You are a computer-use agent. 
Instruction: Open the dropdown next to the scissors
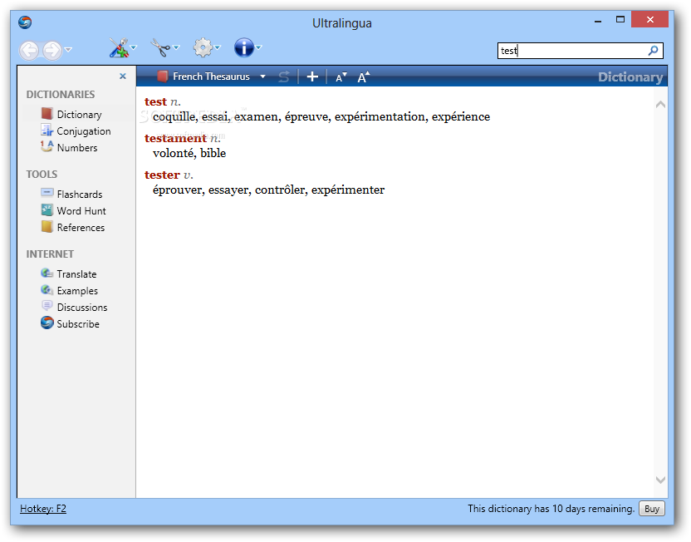point(176,47)
